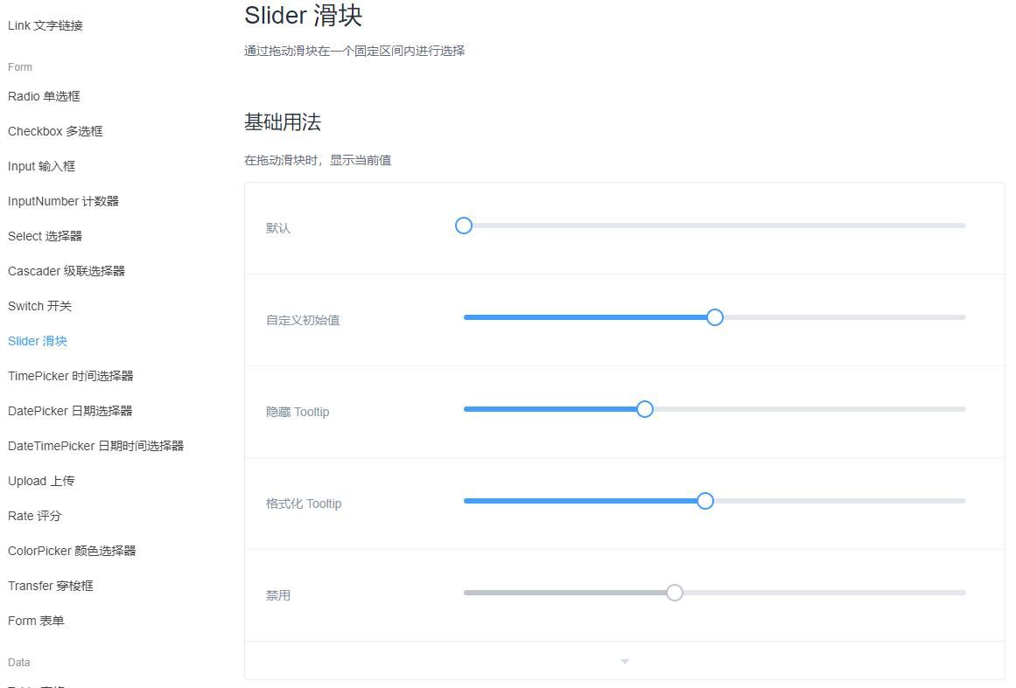Expand the example code section arrow
The width and height of the screenshot is (1016, 688).
pos(625,662)
